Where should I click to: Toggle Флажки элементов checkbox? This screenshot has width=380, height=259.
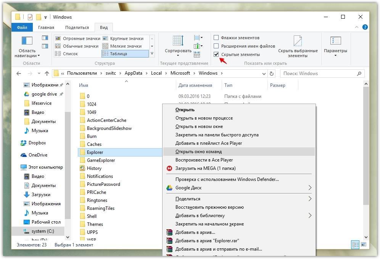click(x=216, y=37)
